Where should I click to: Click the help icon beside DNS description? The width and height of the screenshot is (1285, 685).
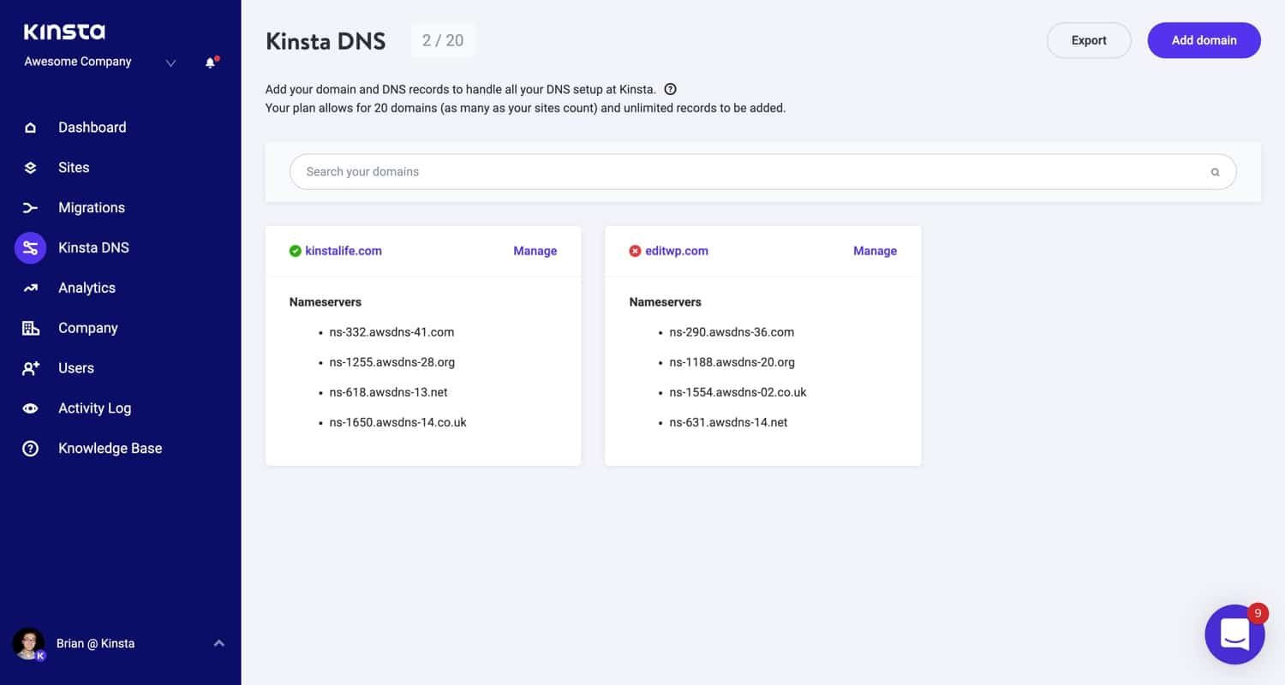(x=671, y=89)
